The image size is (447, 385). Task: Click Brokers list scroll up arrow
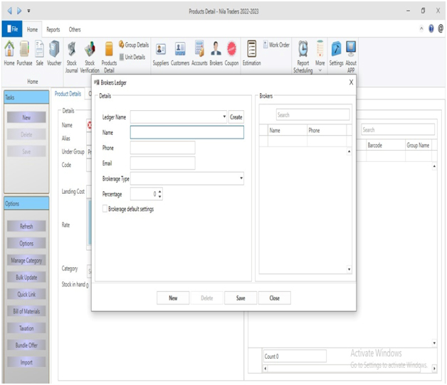click(x=349, y=151)
